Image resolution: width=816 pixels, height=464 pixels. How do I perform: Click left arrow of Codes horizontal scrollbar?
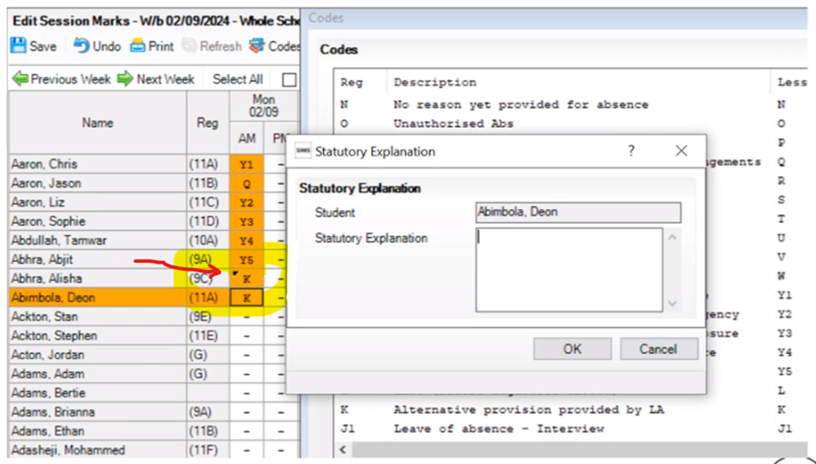[x=344, y=449]
